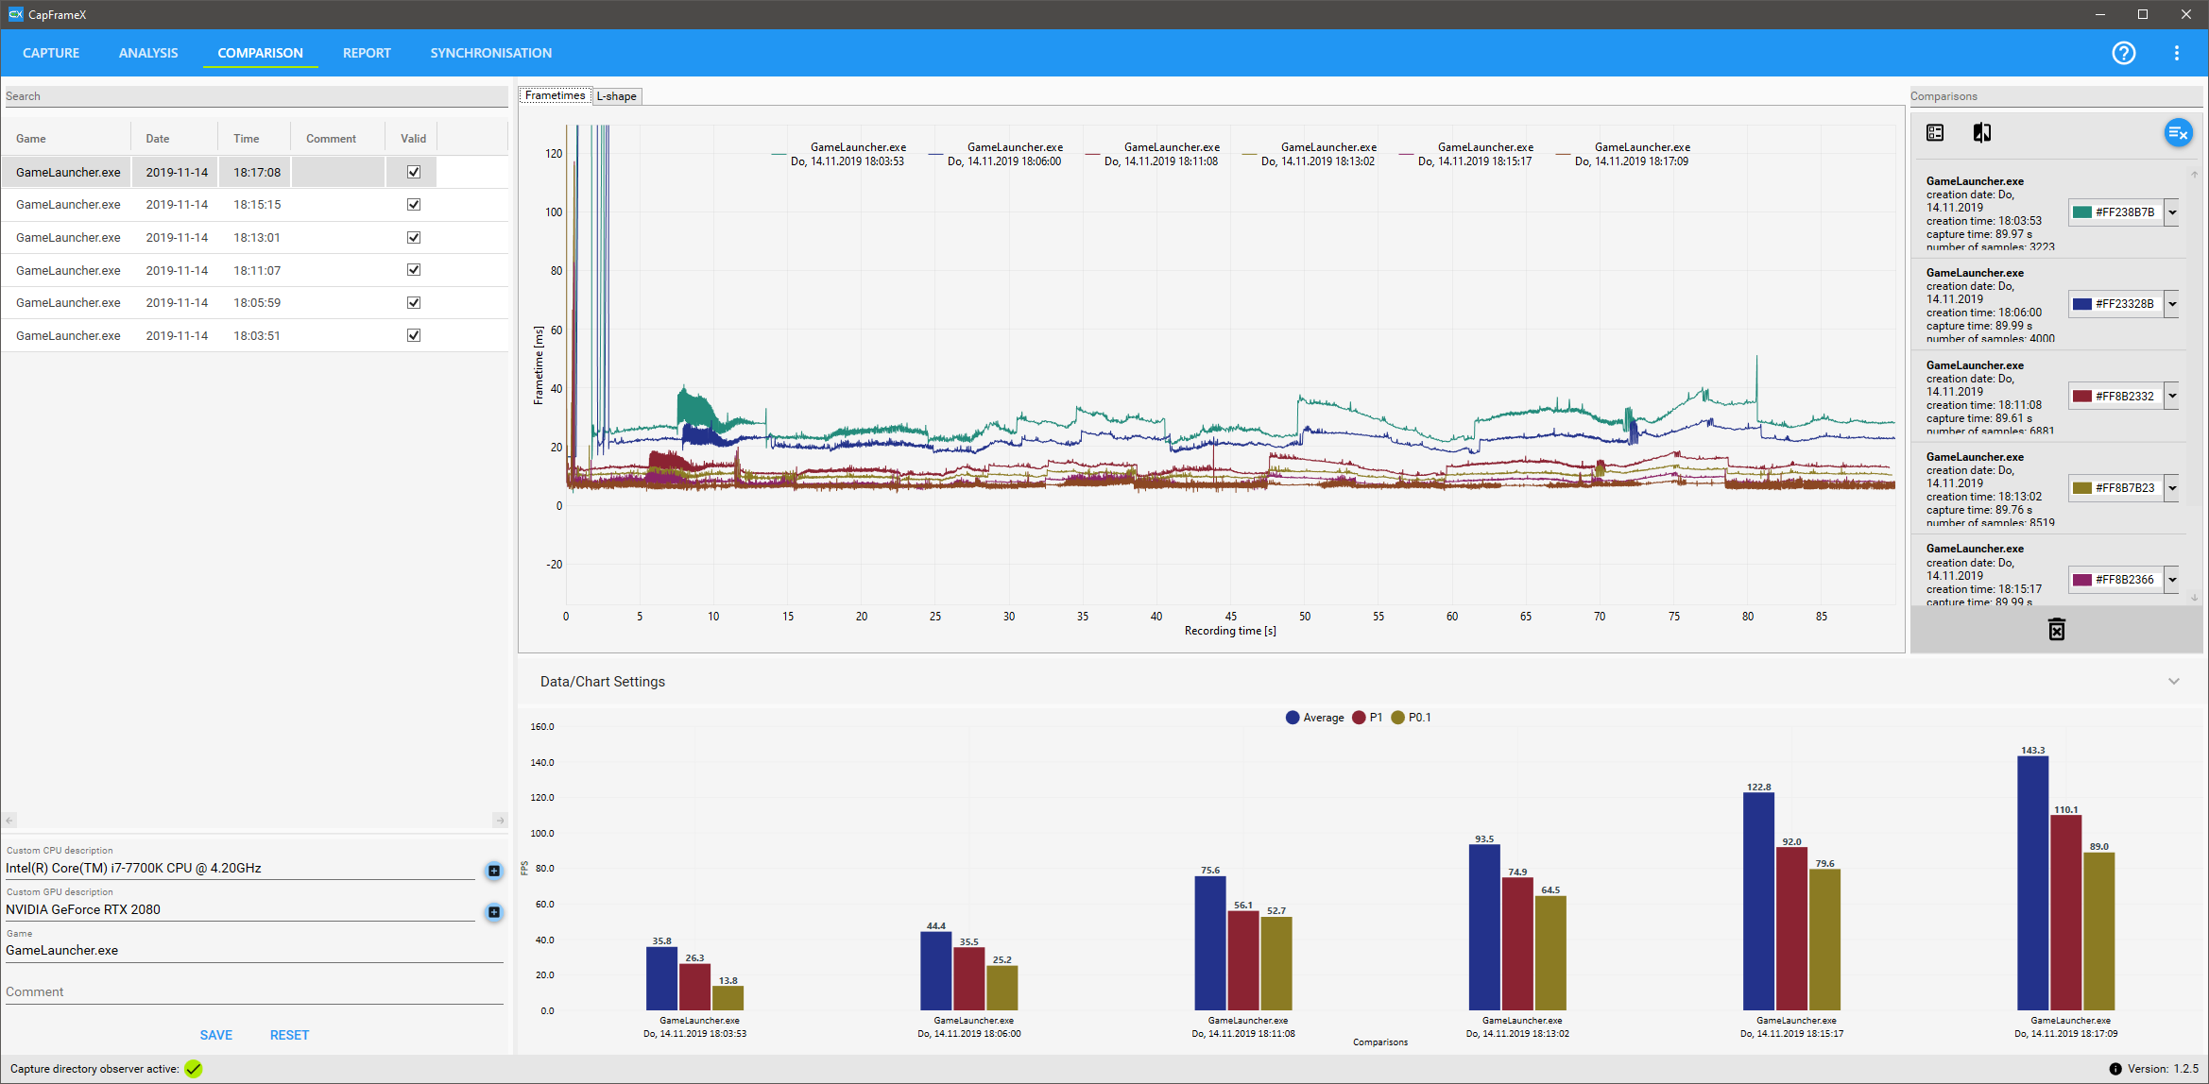Click the comparison list layout icon
Image resolution: width=2209 pixels, height=1084 pixels.
(x=1935, y=133)
